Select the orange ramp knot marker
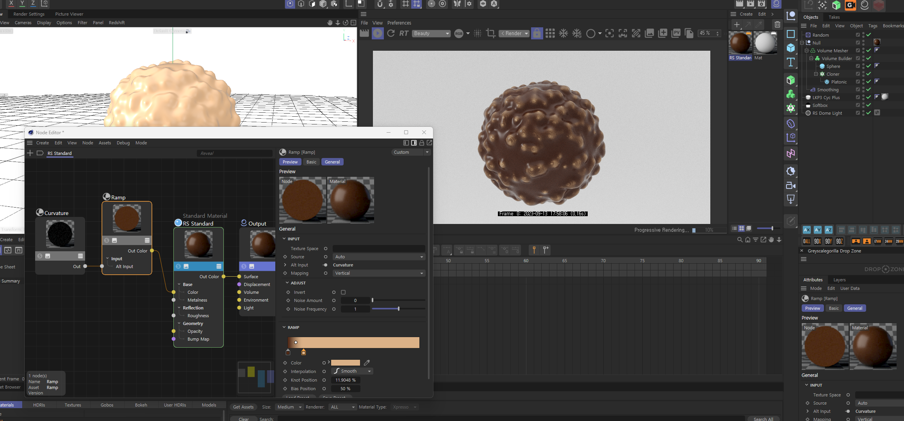This screenshot has height=421, width=904. tap(303, 352)
